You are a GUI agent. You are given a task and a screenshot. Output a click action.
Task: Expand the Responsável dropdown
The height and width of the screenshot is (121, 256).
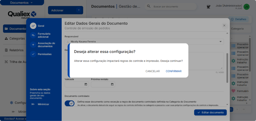point(220,41)
